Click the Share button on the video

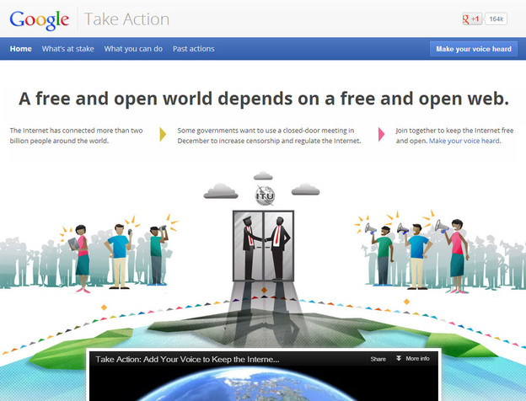(378, 359)
